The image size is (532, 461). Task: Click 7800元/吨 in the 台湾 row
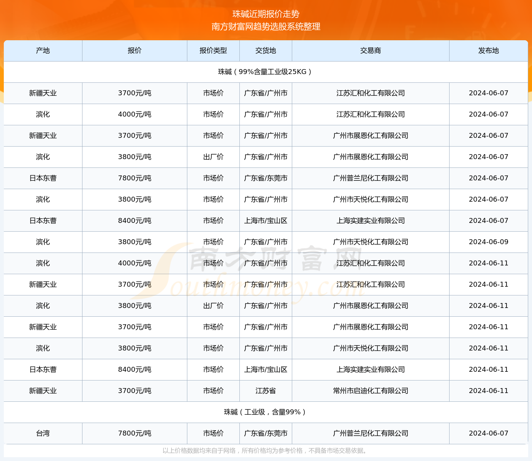click(135, 433)
